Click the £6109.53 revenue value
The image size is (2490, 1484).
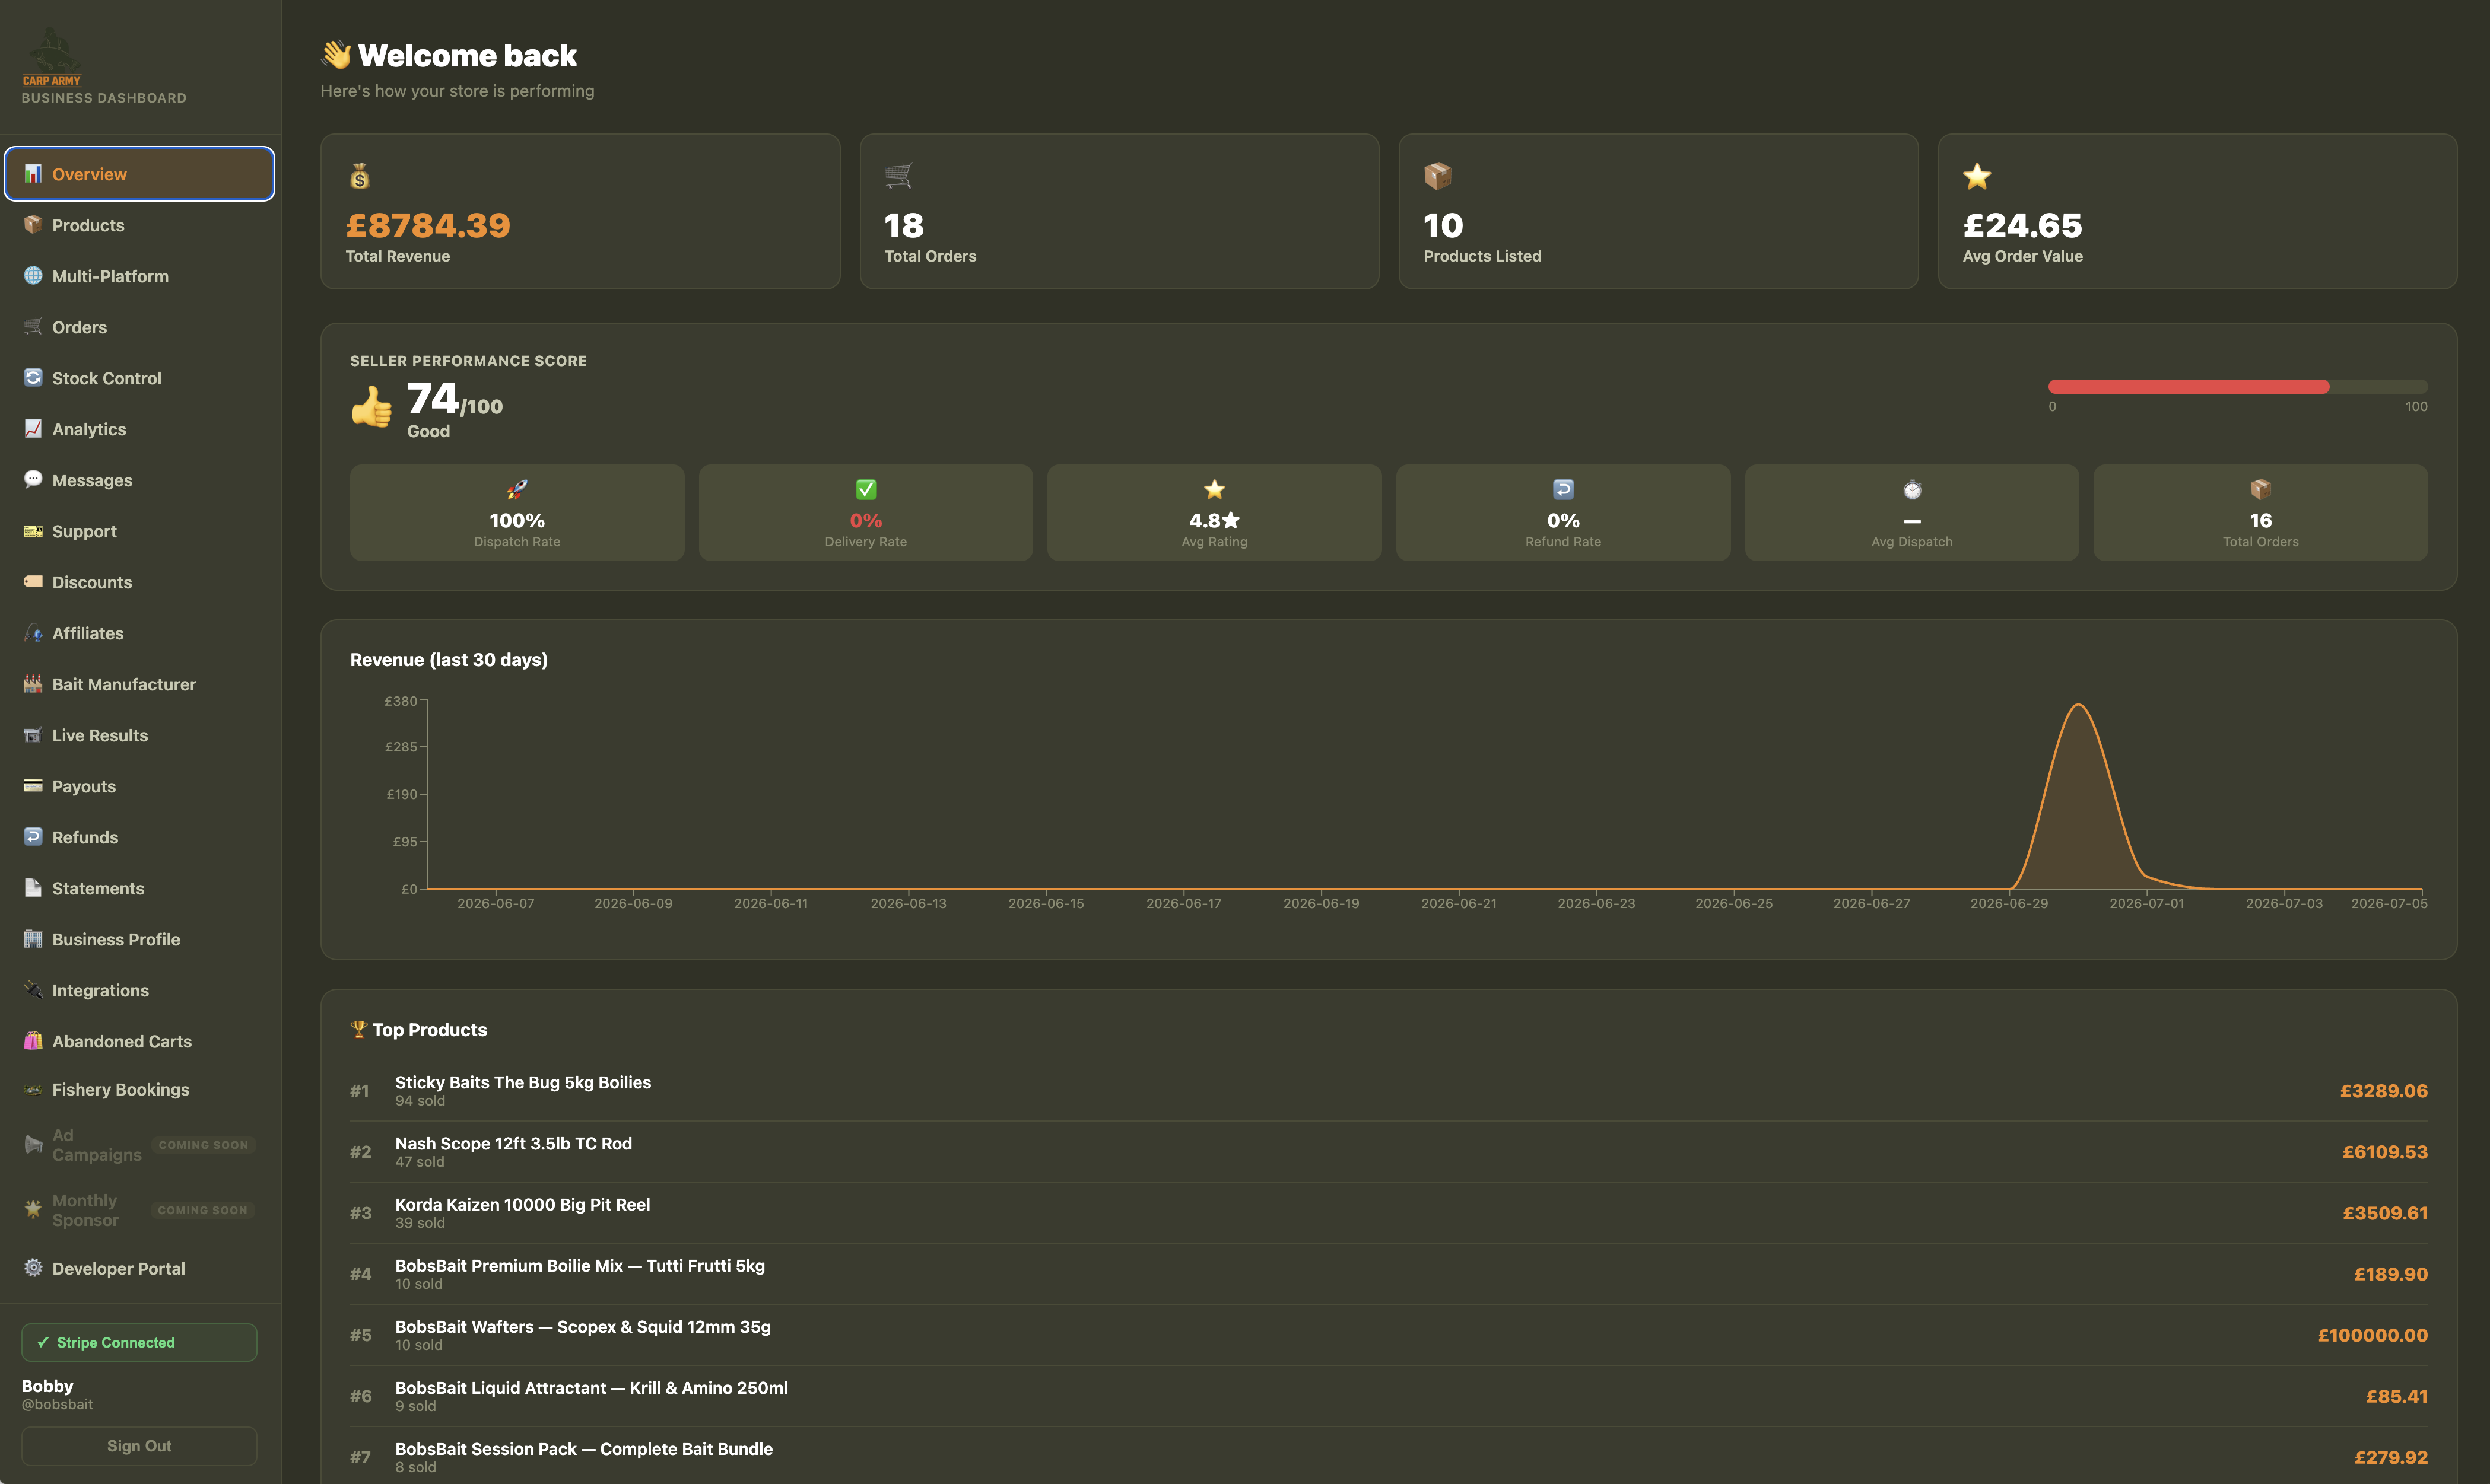[2384, 1152]
